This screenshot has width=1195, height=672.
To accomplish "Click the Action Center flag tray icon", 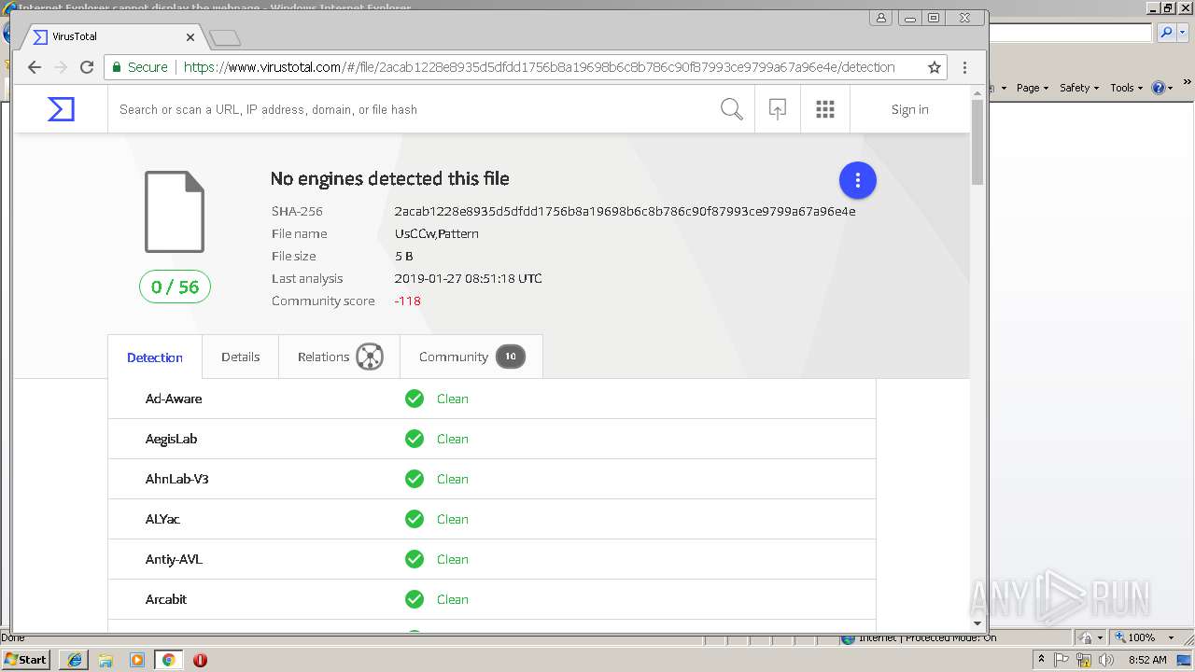I will 1062,660.
